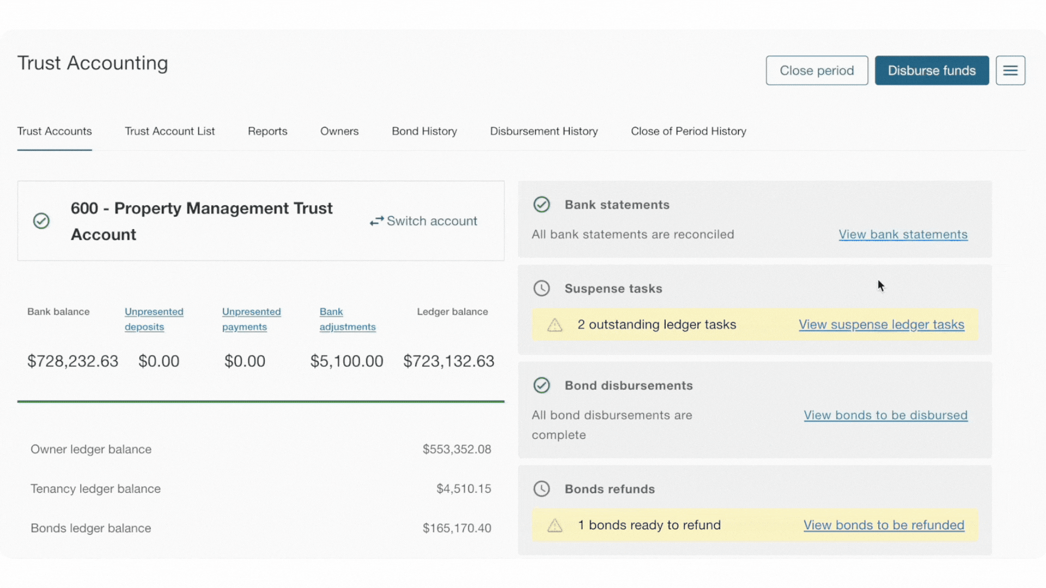Screen dimensions: 1046x588
Task: Go to the Bond History tab
Action: click(424, 131)
